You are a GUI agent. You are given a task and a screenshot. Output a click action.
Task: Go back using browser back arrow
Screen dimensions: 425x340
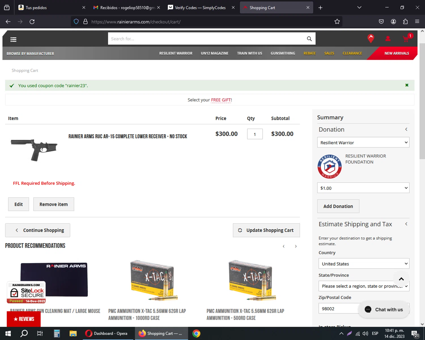pos(8,22)
